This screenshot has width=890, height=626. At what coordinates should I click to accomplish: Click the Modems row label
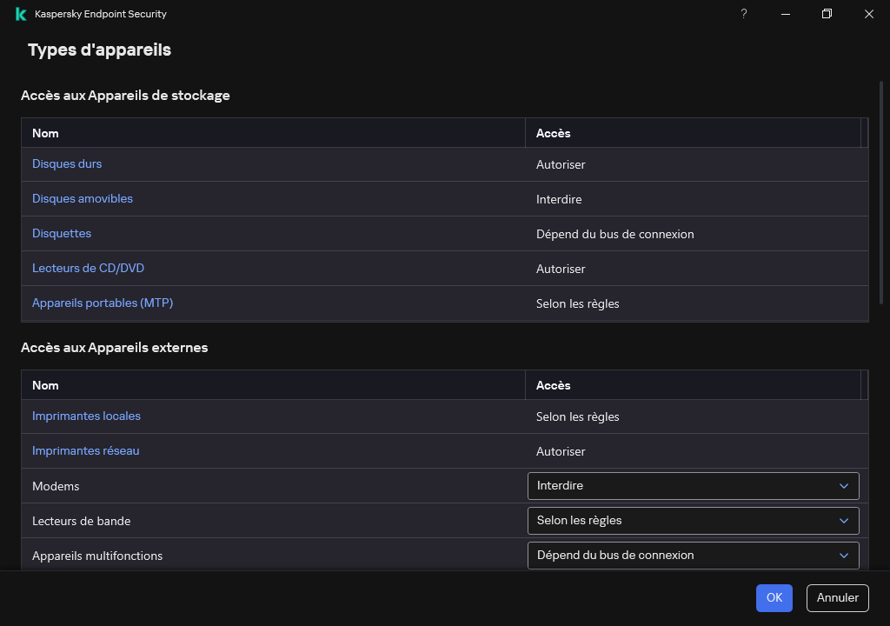click(56, 486)
